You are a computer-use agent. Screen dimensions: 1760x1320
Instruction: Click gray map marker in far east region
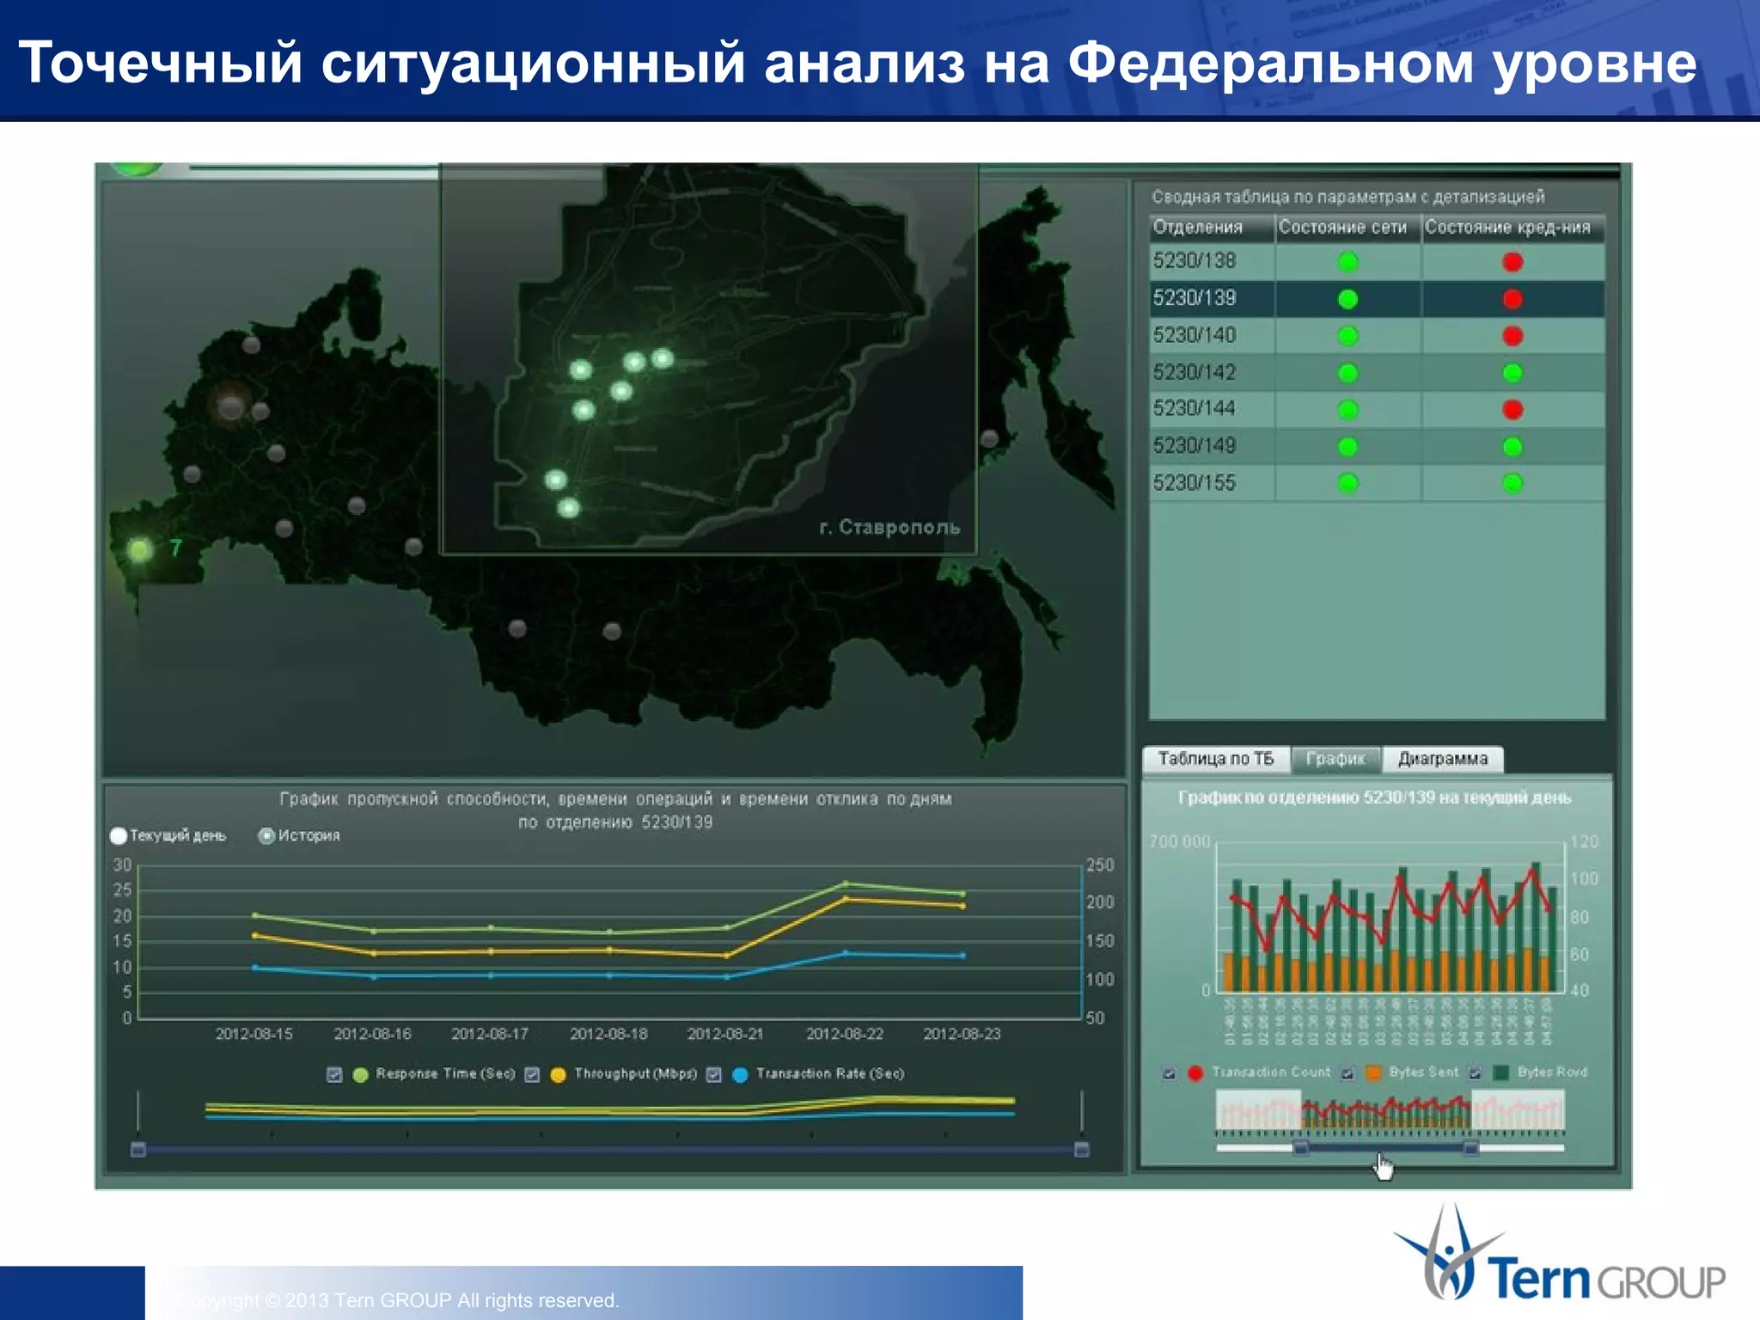989,439
